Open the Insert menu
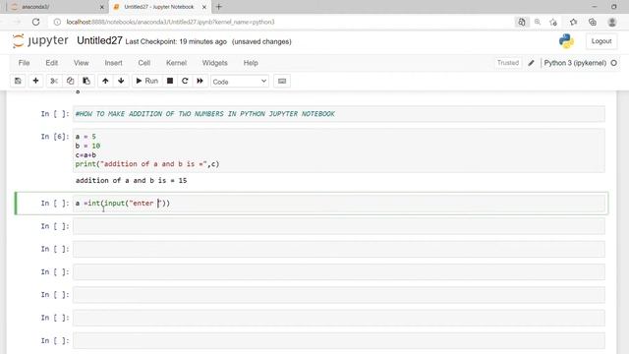Image resolution: width=629 pixels, height=354 pixels. pyautogui.click(x=114, y=63)
